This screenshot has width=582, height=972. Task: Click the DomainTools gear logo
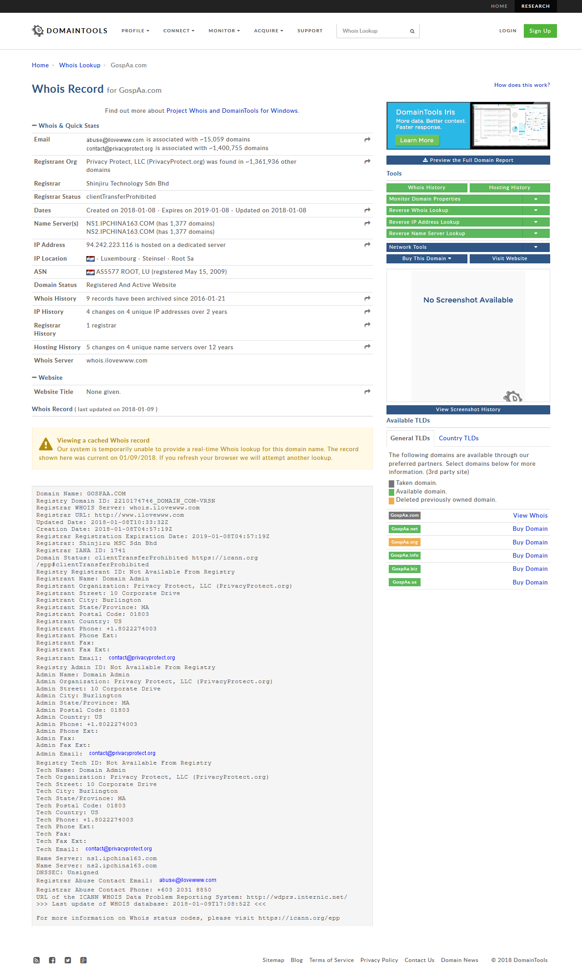click(38, 30)
